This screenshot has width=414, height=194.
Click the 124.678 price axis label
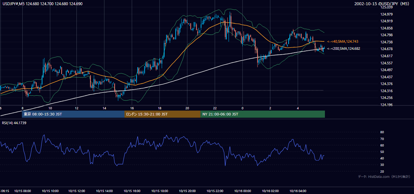point(387,49)
